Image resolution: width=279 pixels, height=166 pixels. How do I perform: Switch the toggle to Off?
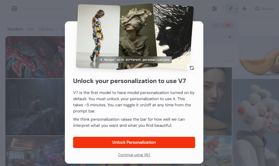click(228, 25)
